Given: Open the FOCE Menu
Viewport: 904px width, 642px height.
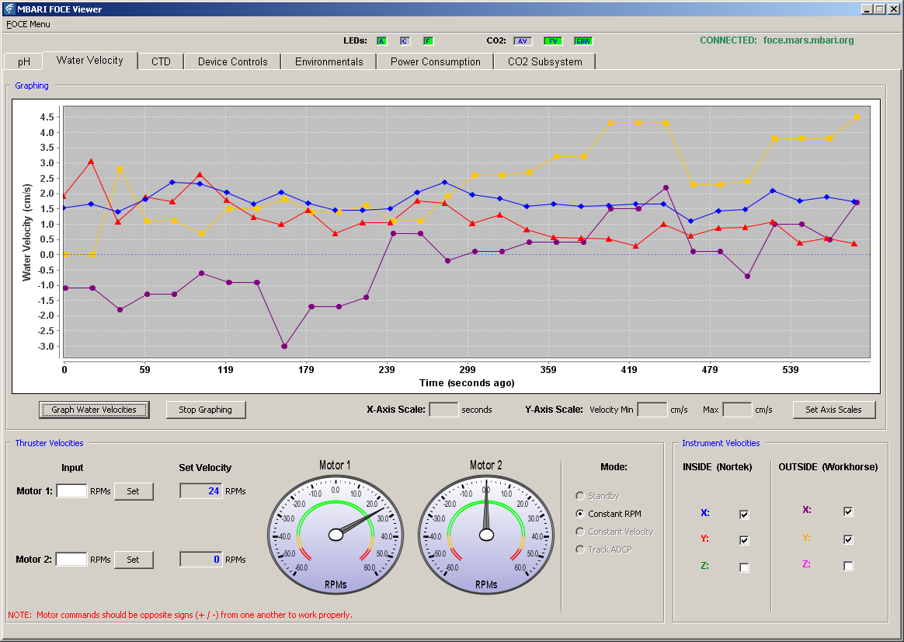Looking at the screenshot, I should click(x=28, y=24).
